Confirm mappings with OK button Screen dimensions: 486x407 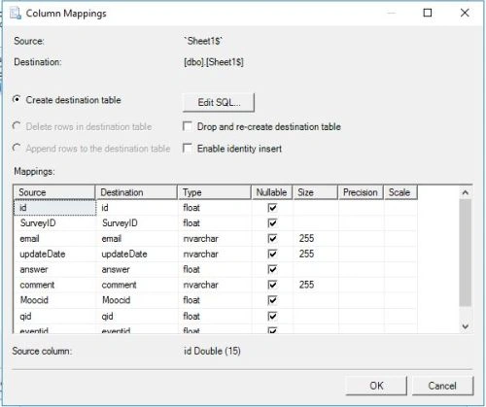click(x=376, y=386)
